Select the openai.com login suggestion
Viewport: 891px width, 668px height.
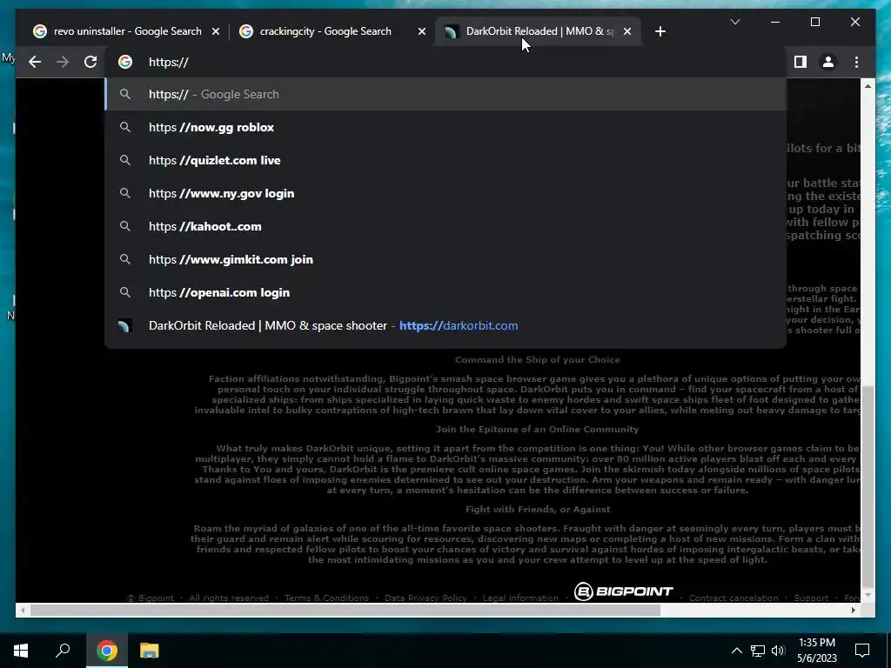coord(446,292)
